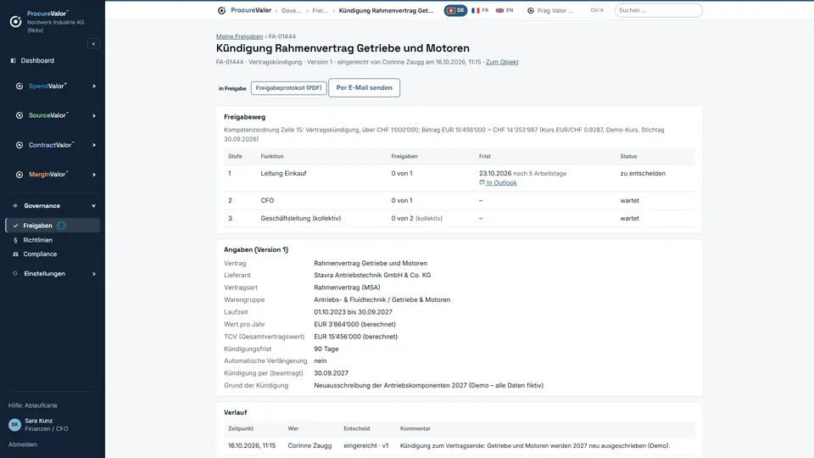The image size is (814, 458).
Task: Click the Gove... breadcrumb item
Action: [291, 10]
